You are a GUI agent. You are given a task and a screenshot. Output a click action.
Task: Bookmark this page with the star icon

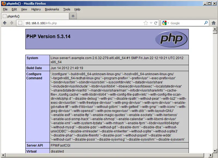point(146,23)
